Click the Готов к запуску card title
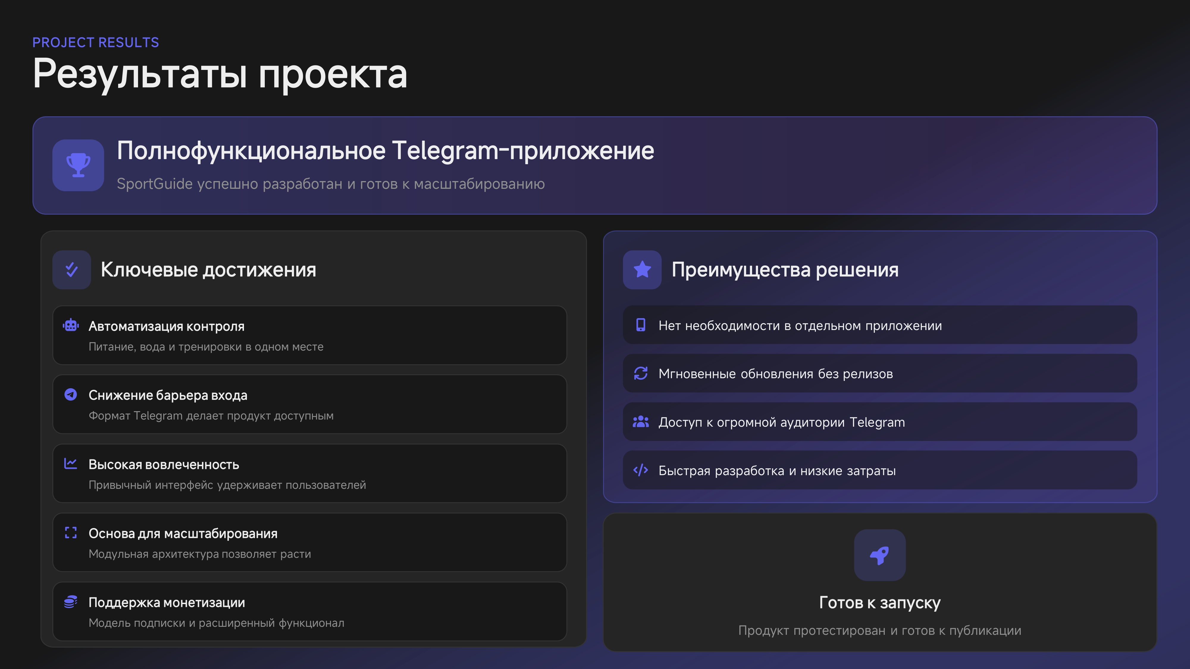Screen dimensions: 1190x669 coord(880,602)
